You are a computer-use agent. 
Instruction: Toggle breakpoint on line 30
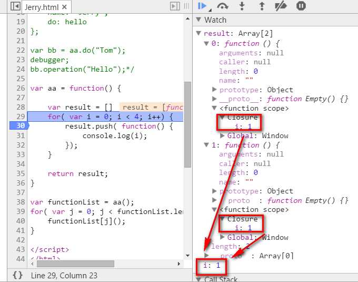point(19,125)
